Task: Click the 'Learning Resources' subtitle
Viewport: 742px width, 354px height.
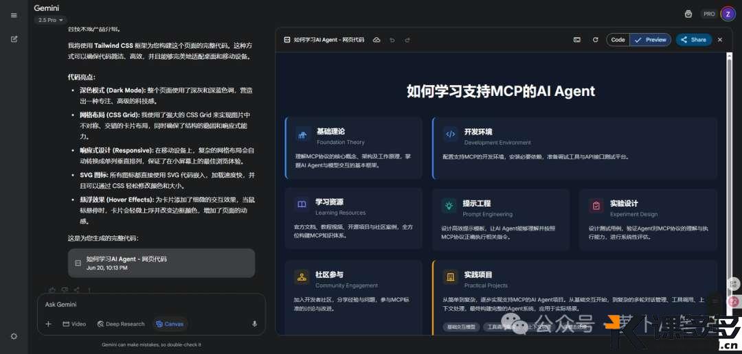Action: click(340, 213)
